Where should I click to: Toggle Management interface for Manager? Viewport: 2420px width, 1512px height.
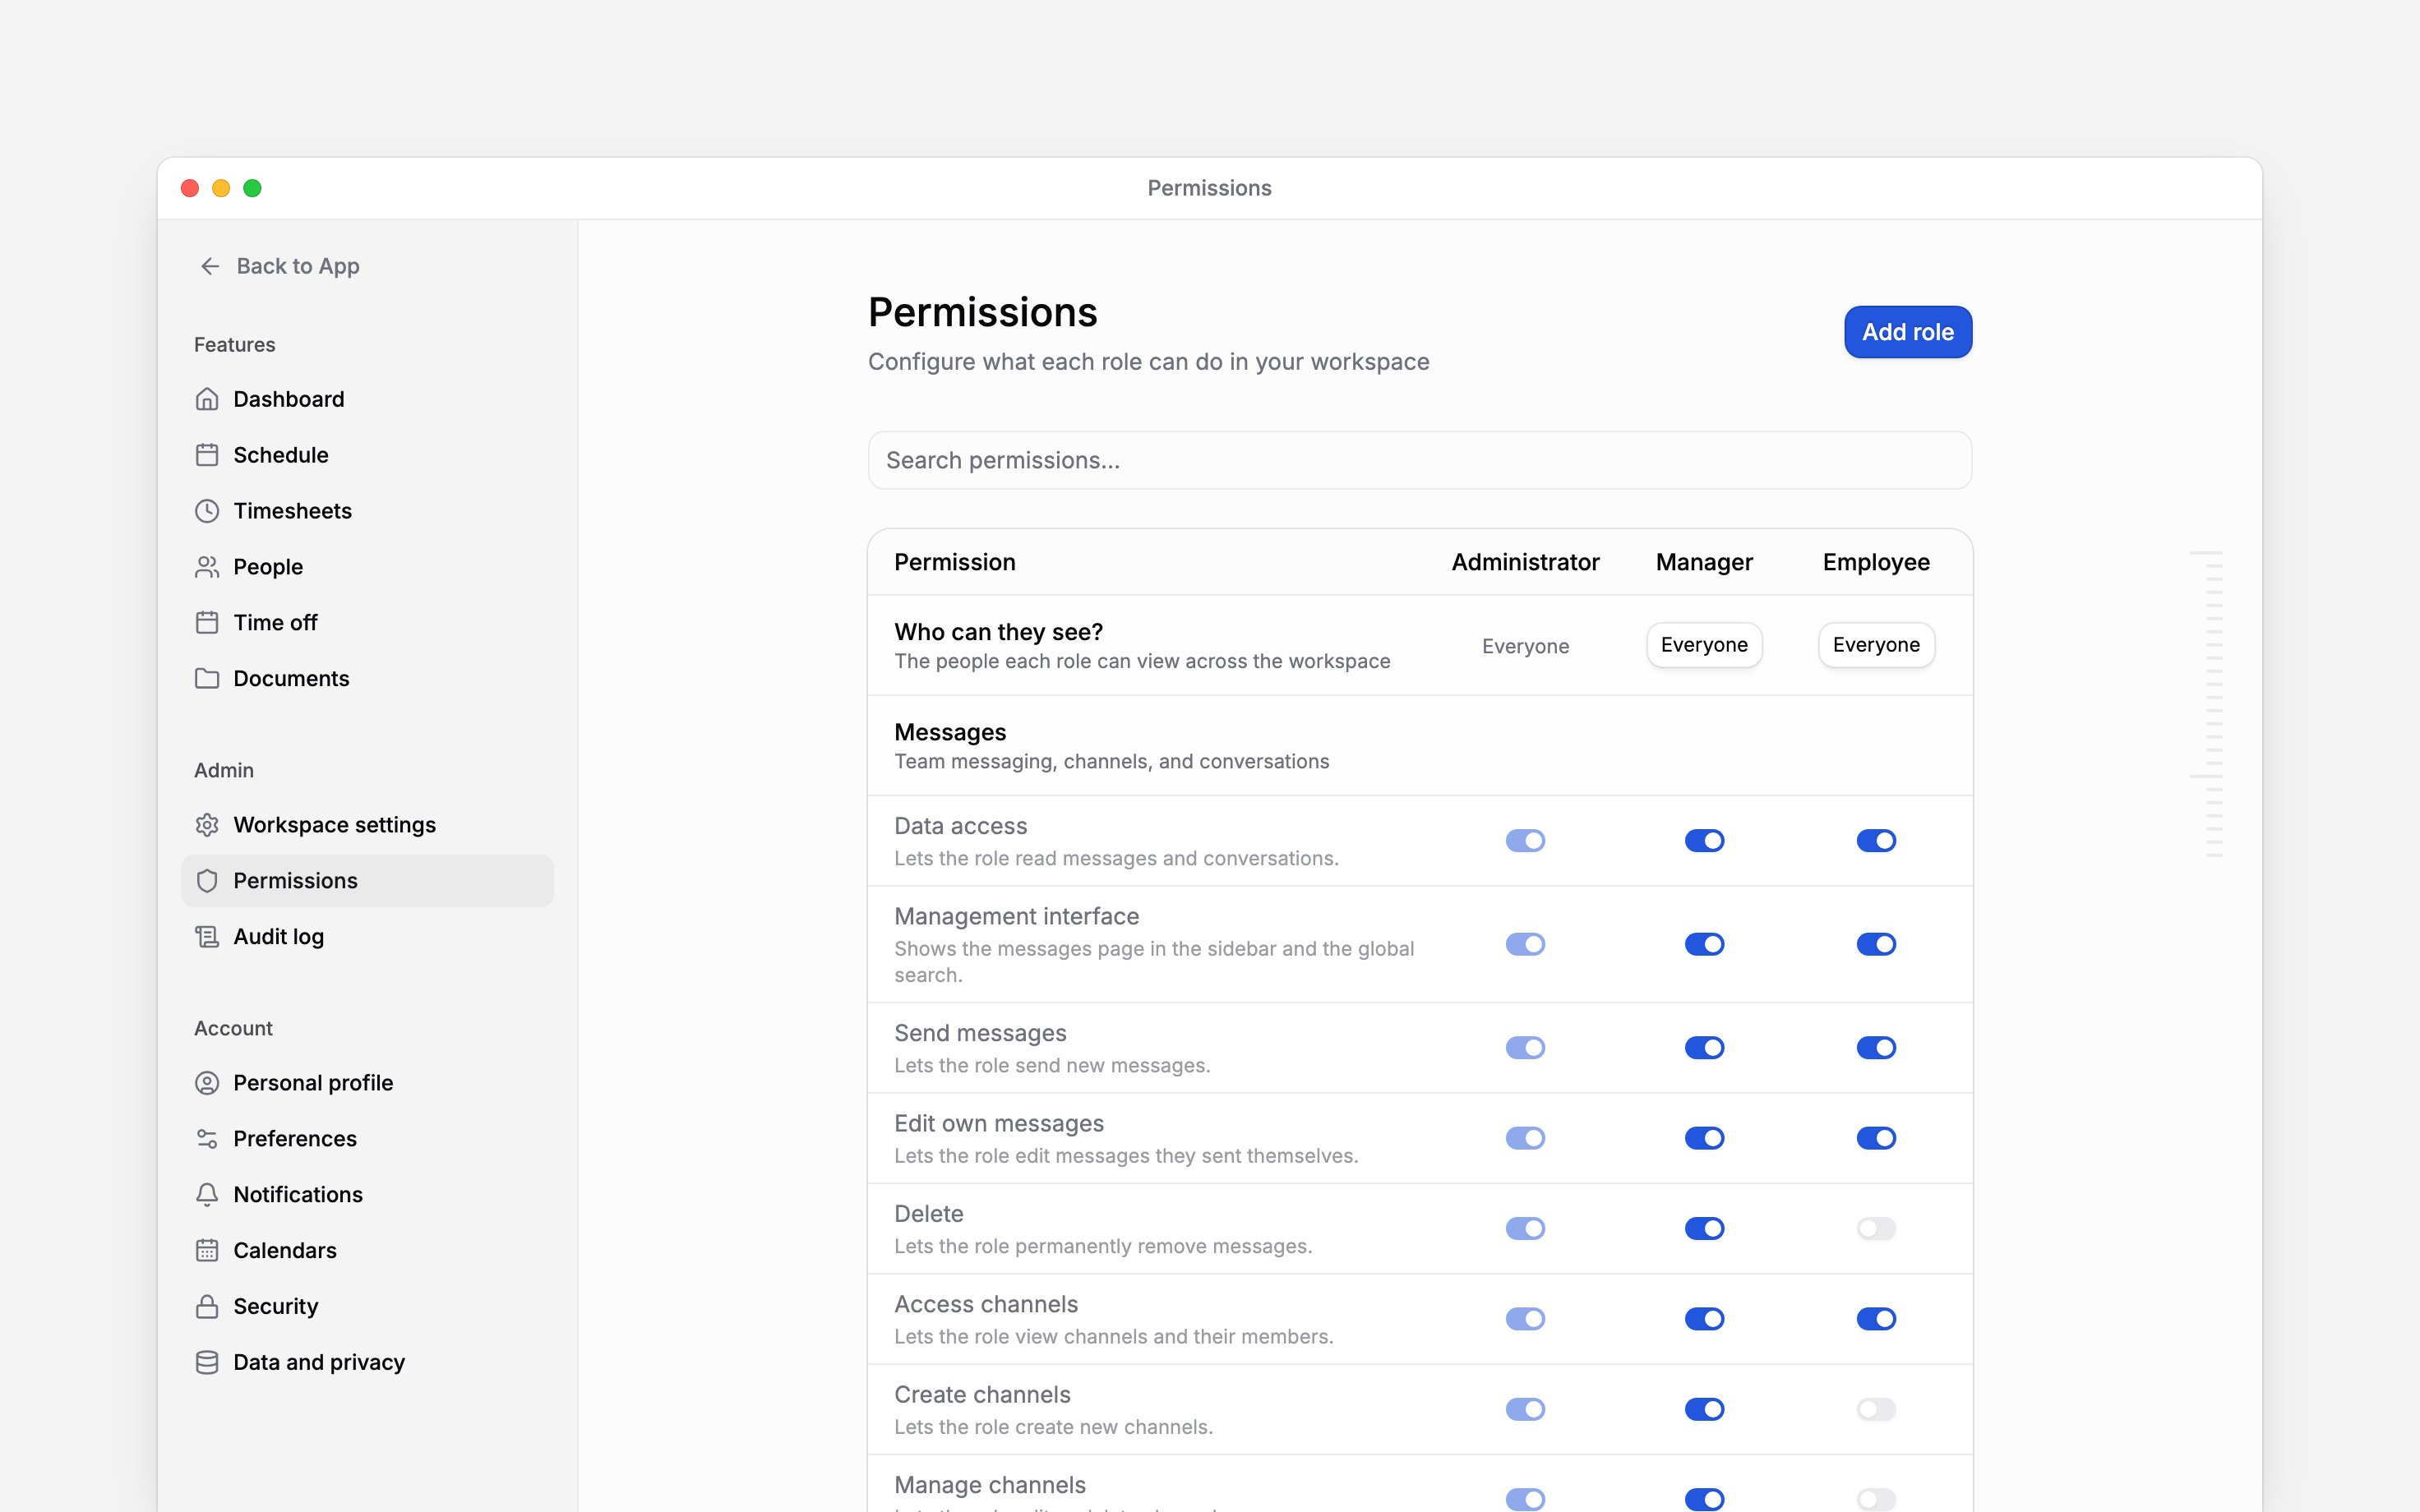(1704, 944)
